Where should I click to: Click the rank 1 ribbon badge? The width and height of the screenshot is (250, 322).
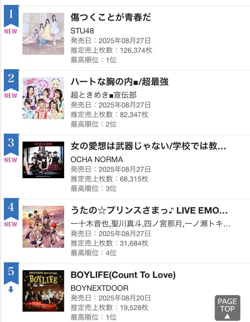pyautogui.click(x=11, y=15)
